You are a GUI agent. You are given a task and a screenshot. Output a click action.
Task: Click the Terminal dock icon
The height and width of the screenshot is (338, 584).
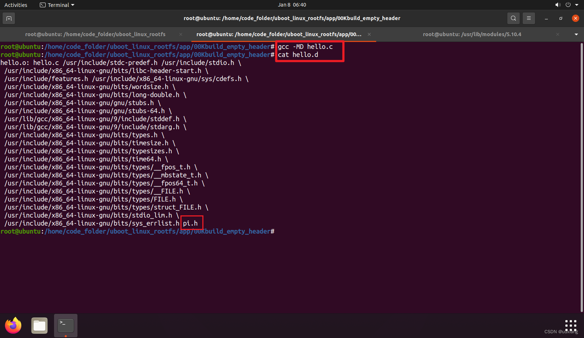(66, 326)
